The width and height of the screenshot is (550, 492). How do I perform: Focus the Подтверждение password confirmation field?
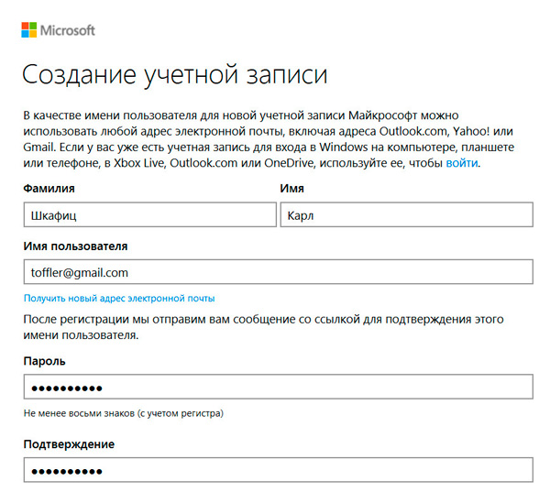[277, 471]
